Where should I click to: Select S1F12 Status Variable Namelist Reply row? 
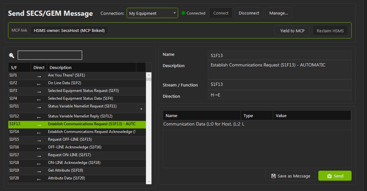pos(77,117)
